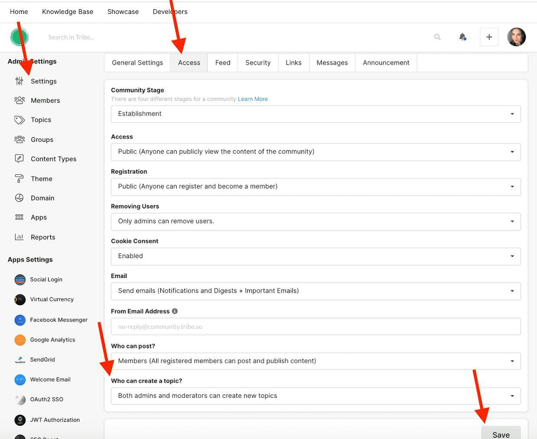537x439 pixels.
Task: Open Google Analytics app settings
Action: 53,340
